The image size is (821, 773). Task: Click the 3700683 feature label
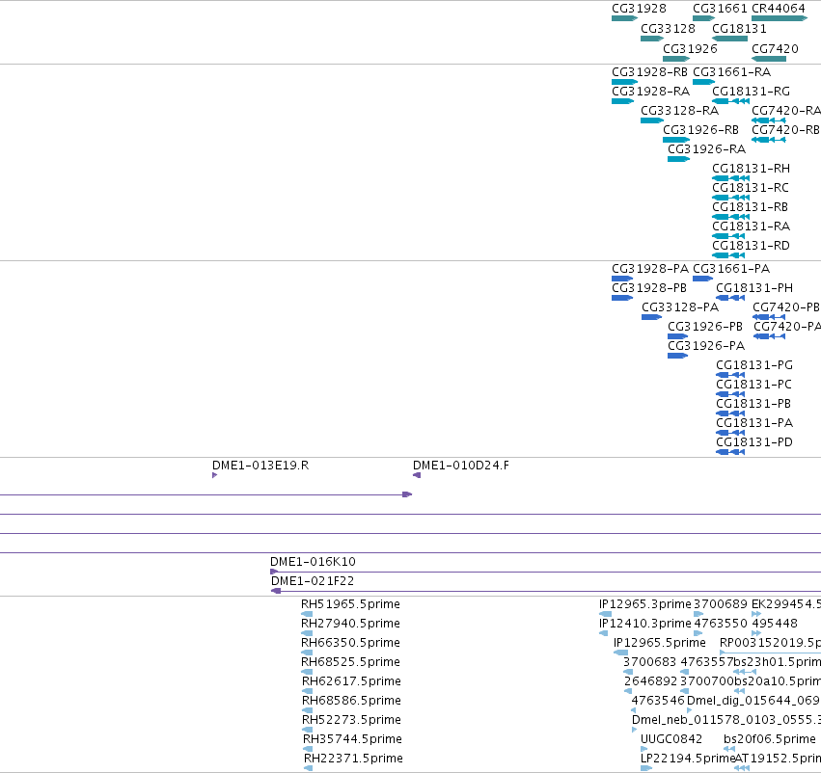(x=650, y=662)
